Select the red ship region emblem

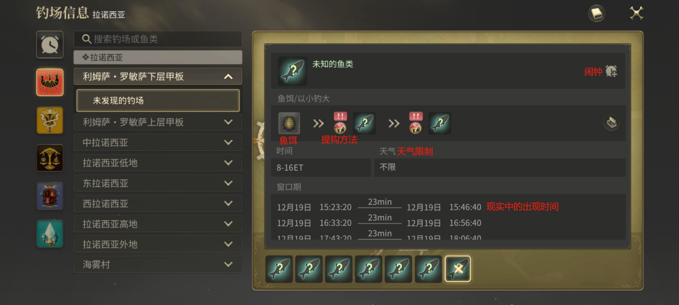click(x=50, y=82)
